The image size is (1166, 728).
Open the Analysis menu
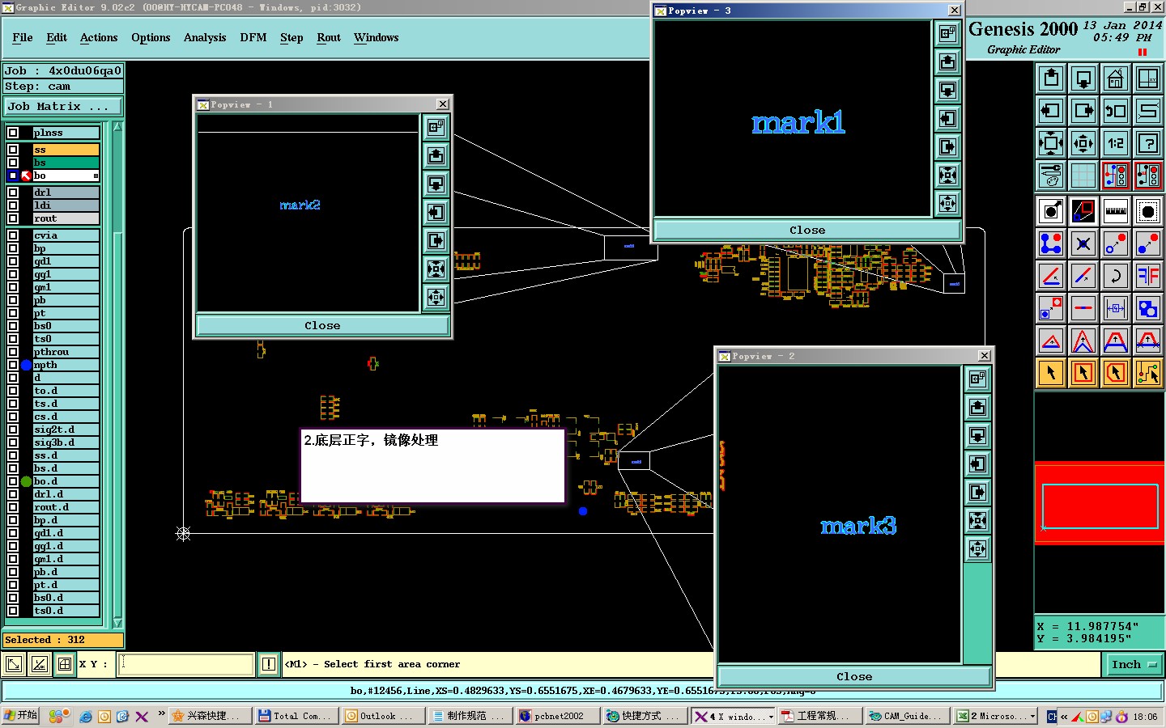205,37
